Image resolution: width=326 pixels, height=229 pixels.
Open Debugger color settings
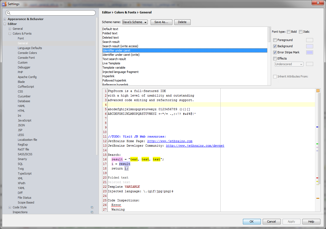24,67
